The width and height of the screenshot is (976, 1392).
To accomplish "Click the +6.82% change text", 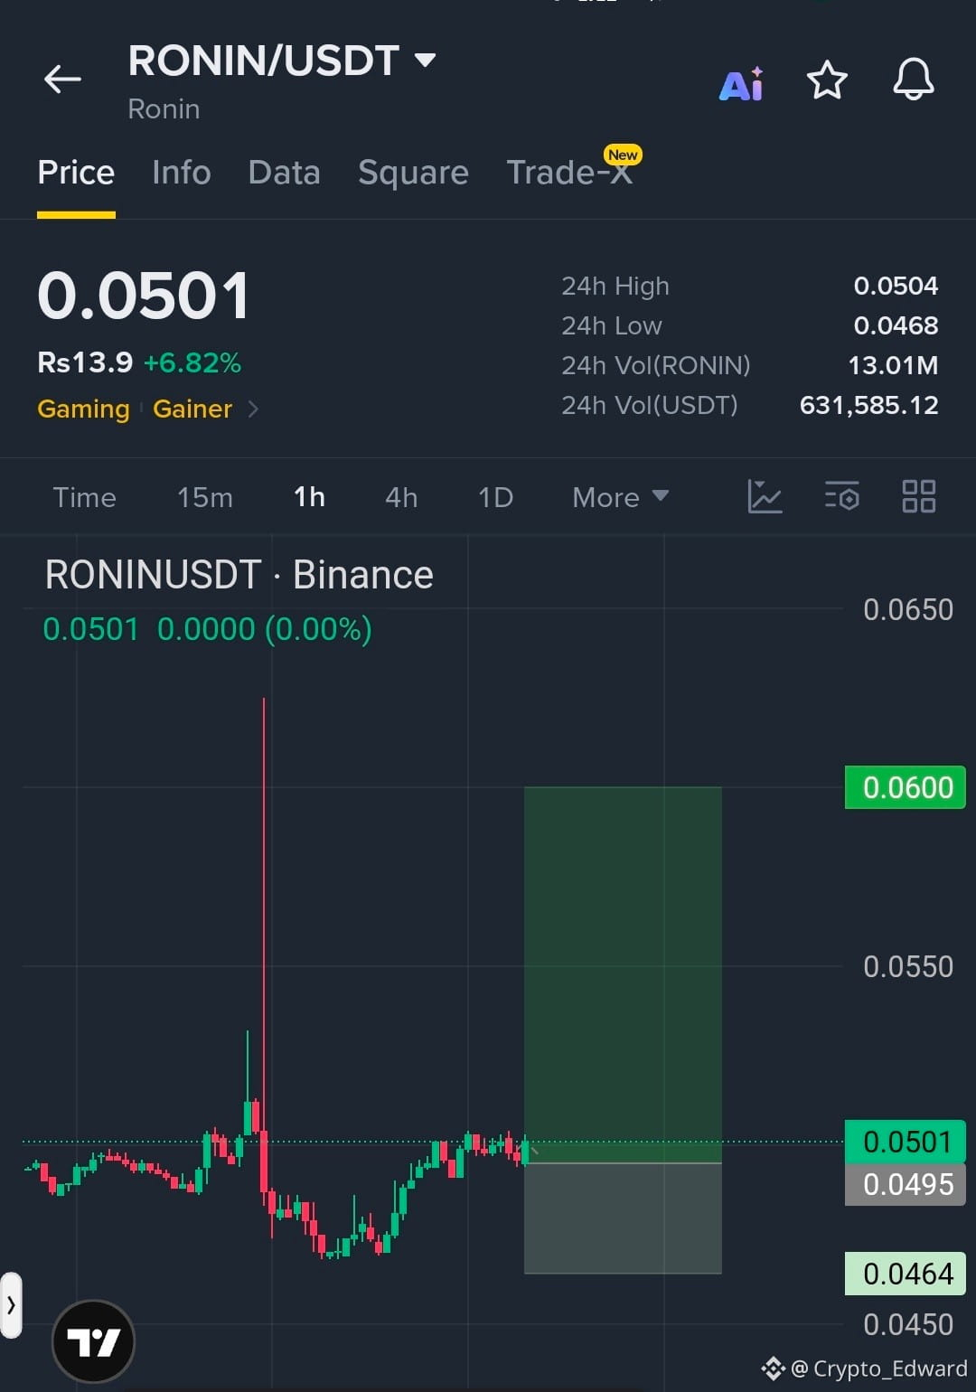I will [192, 363].
